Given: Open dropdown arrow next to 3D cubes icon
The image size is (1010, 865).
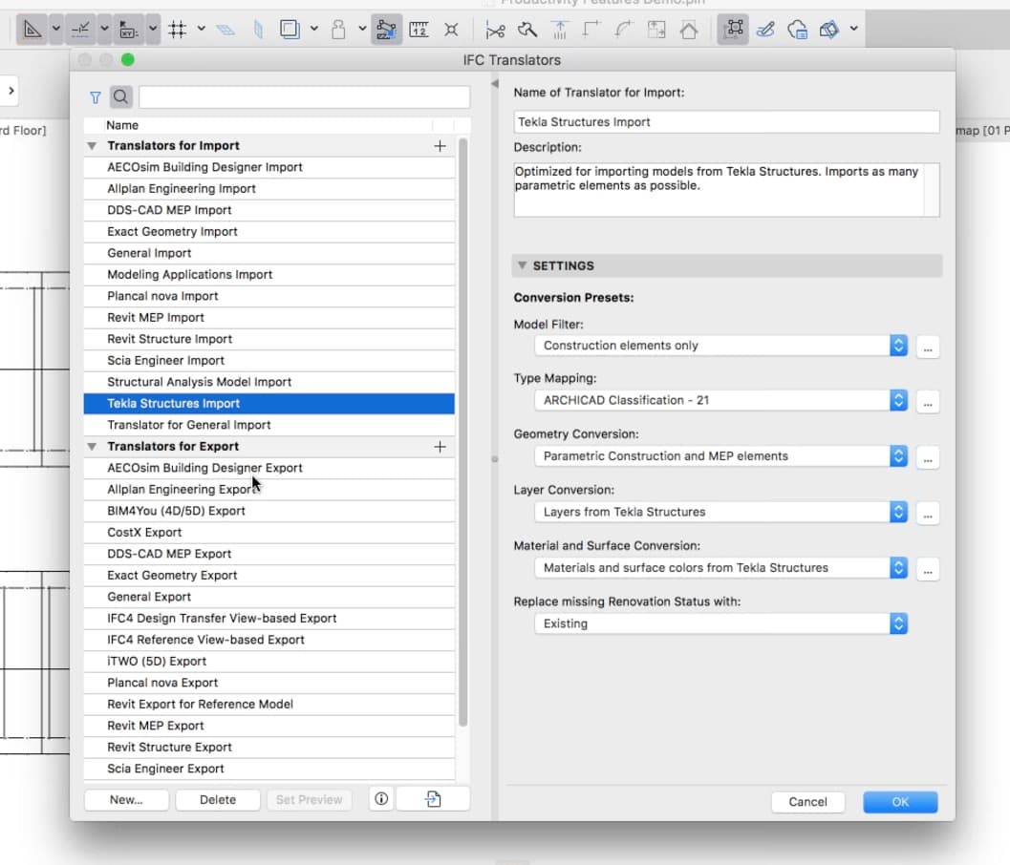Looking at the screenshot, I should coord(854,29).
